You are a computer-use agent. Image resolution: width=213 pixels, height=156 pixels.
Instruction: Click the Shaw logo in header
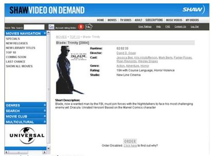[x=193, y=9]
